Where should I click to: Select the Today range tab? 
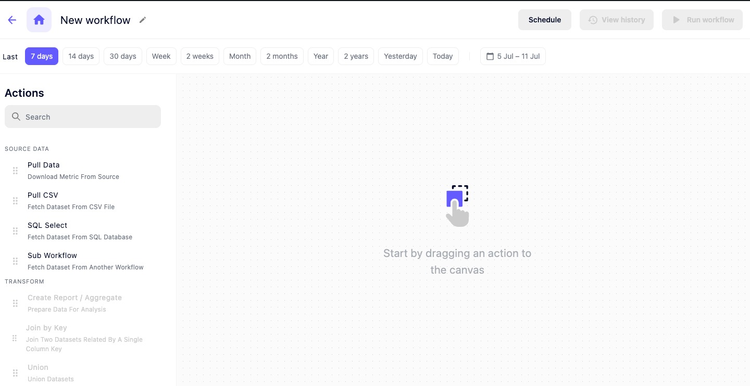(x=443, y=56)
